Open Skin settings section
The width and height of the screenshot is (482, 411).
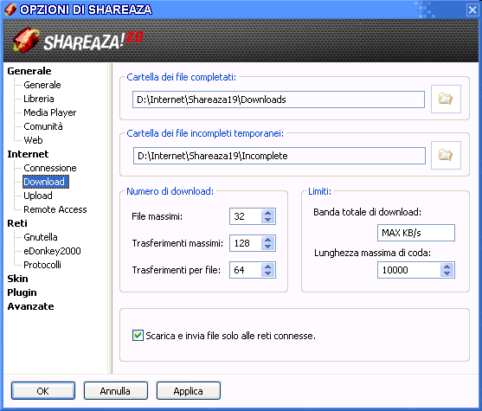pyautogui.click(x=17, y=279)
